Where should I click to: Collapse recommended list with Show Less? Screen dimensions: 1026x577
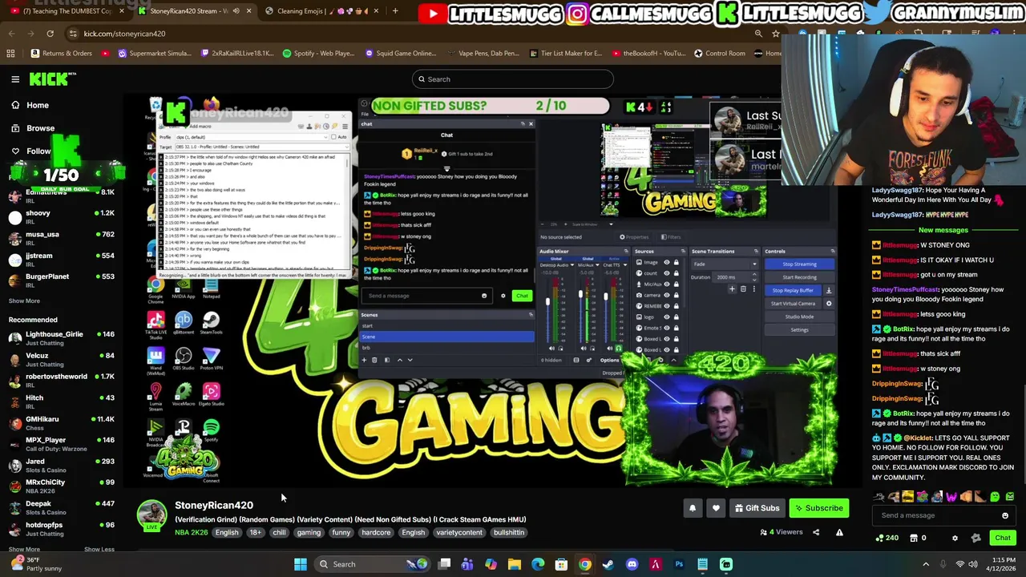(99, 549)
